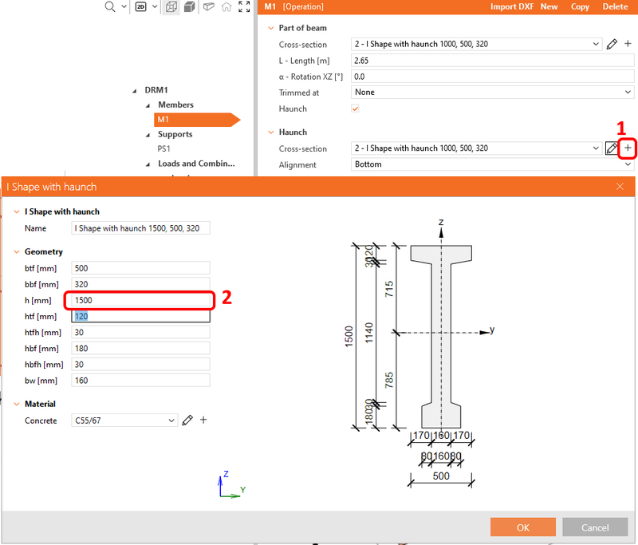638x545 pixels.
Task: Select the wireframe cube view icon
Action: pos(171,7)
